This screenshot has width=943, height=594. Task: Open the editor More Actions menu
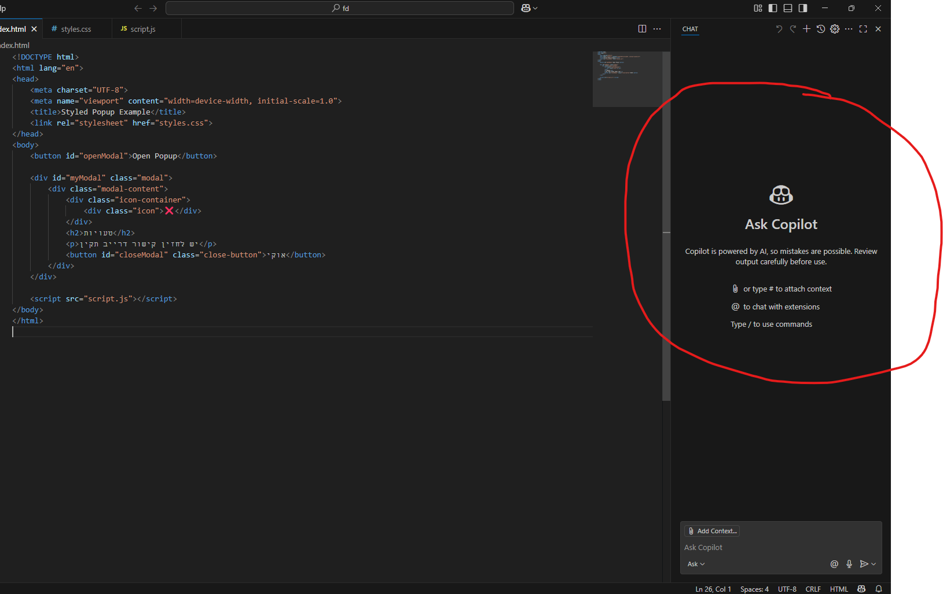coord(657,29)
